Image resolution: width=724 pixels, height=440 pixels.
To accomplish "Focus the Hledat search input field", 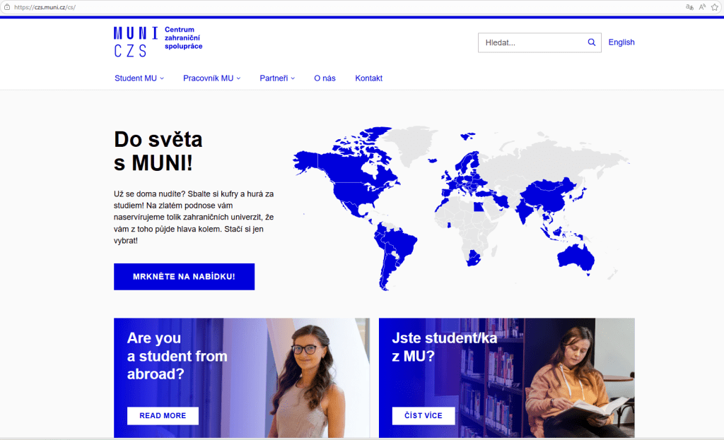I will (533, 42).
